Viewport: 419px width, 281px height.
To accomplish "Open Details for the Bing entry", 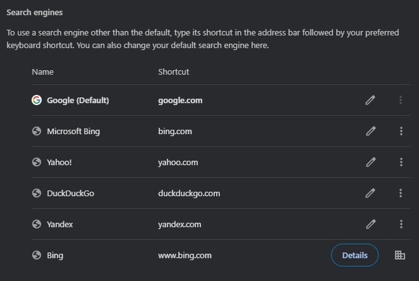I will pos(355,255).
